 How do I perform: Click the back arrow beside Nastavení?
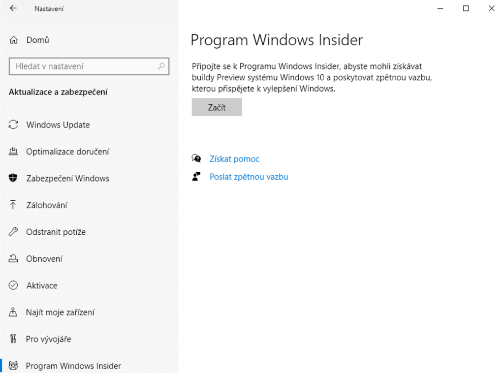(13, 8)
